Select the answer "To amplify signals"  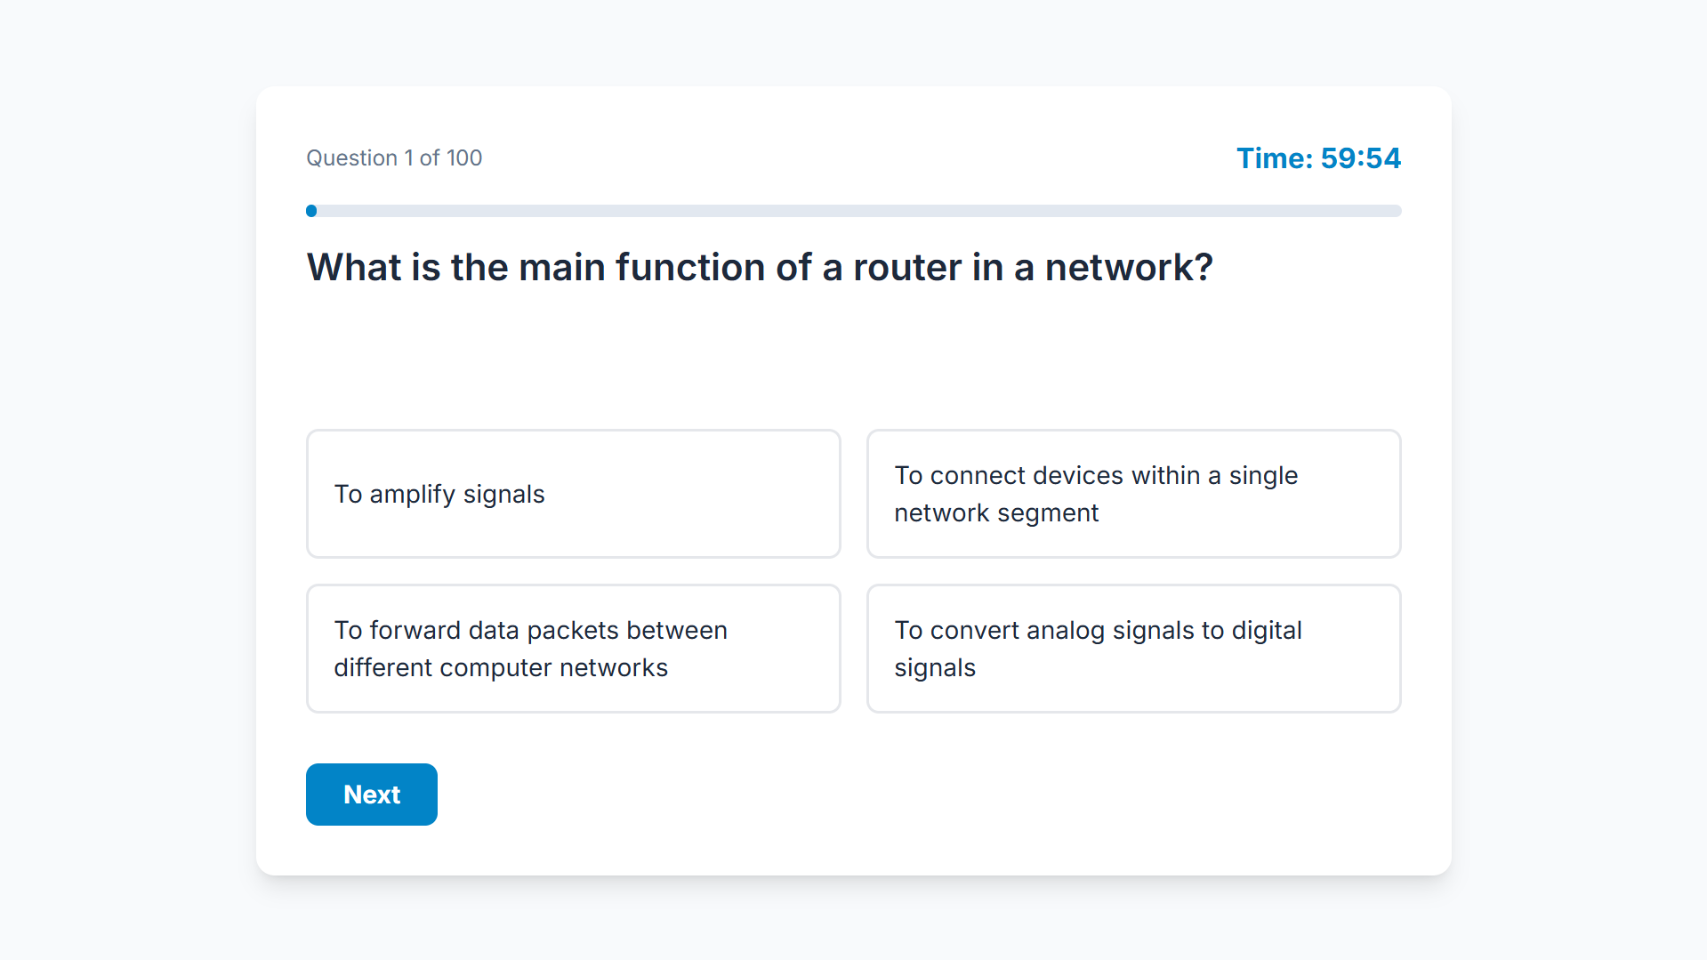(573, 494)
